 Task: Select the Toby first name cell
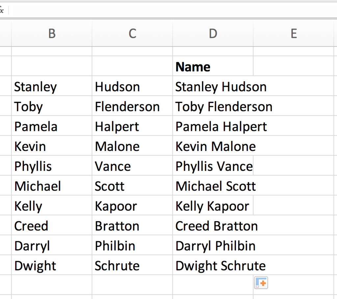click(x=52, y=106)
